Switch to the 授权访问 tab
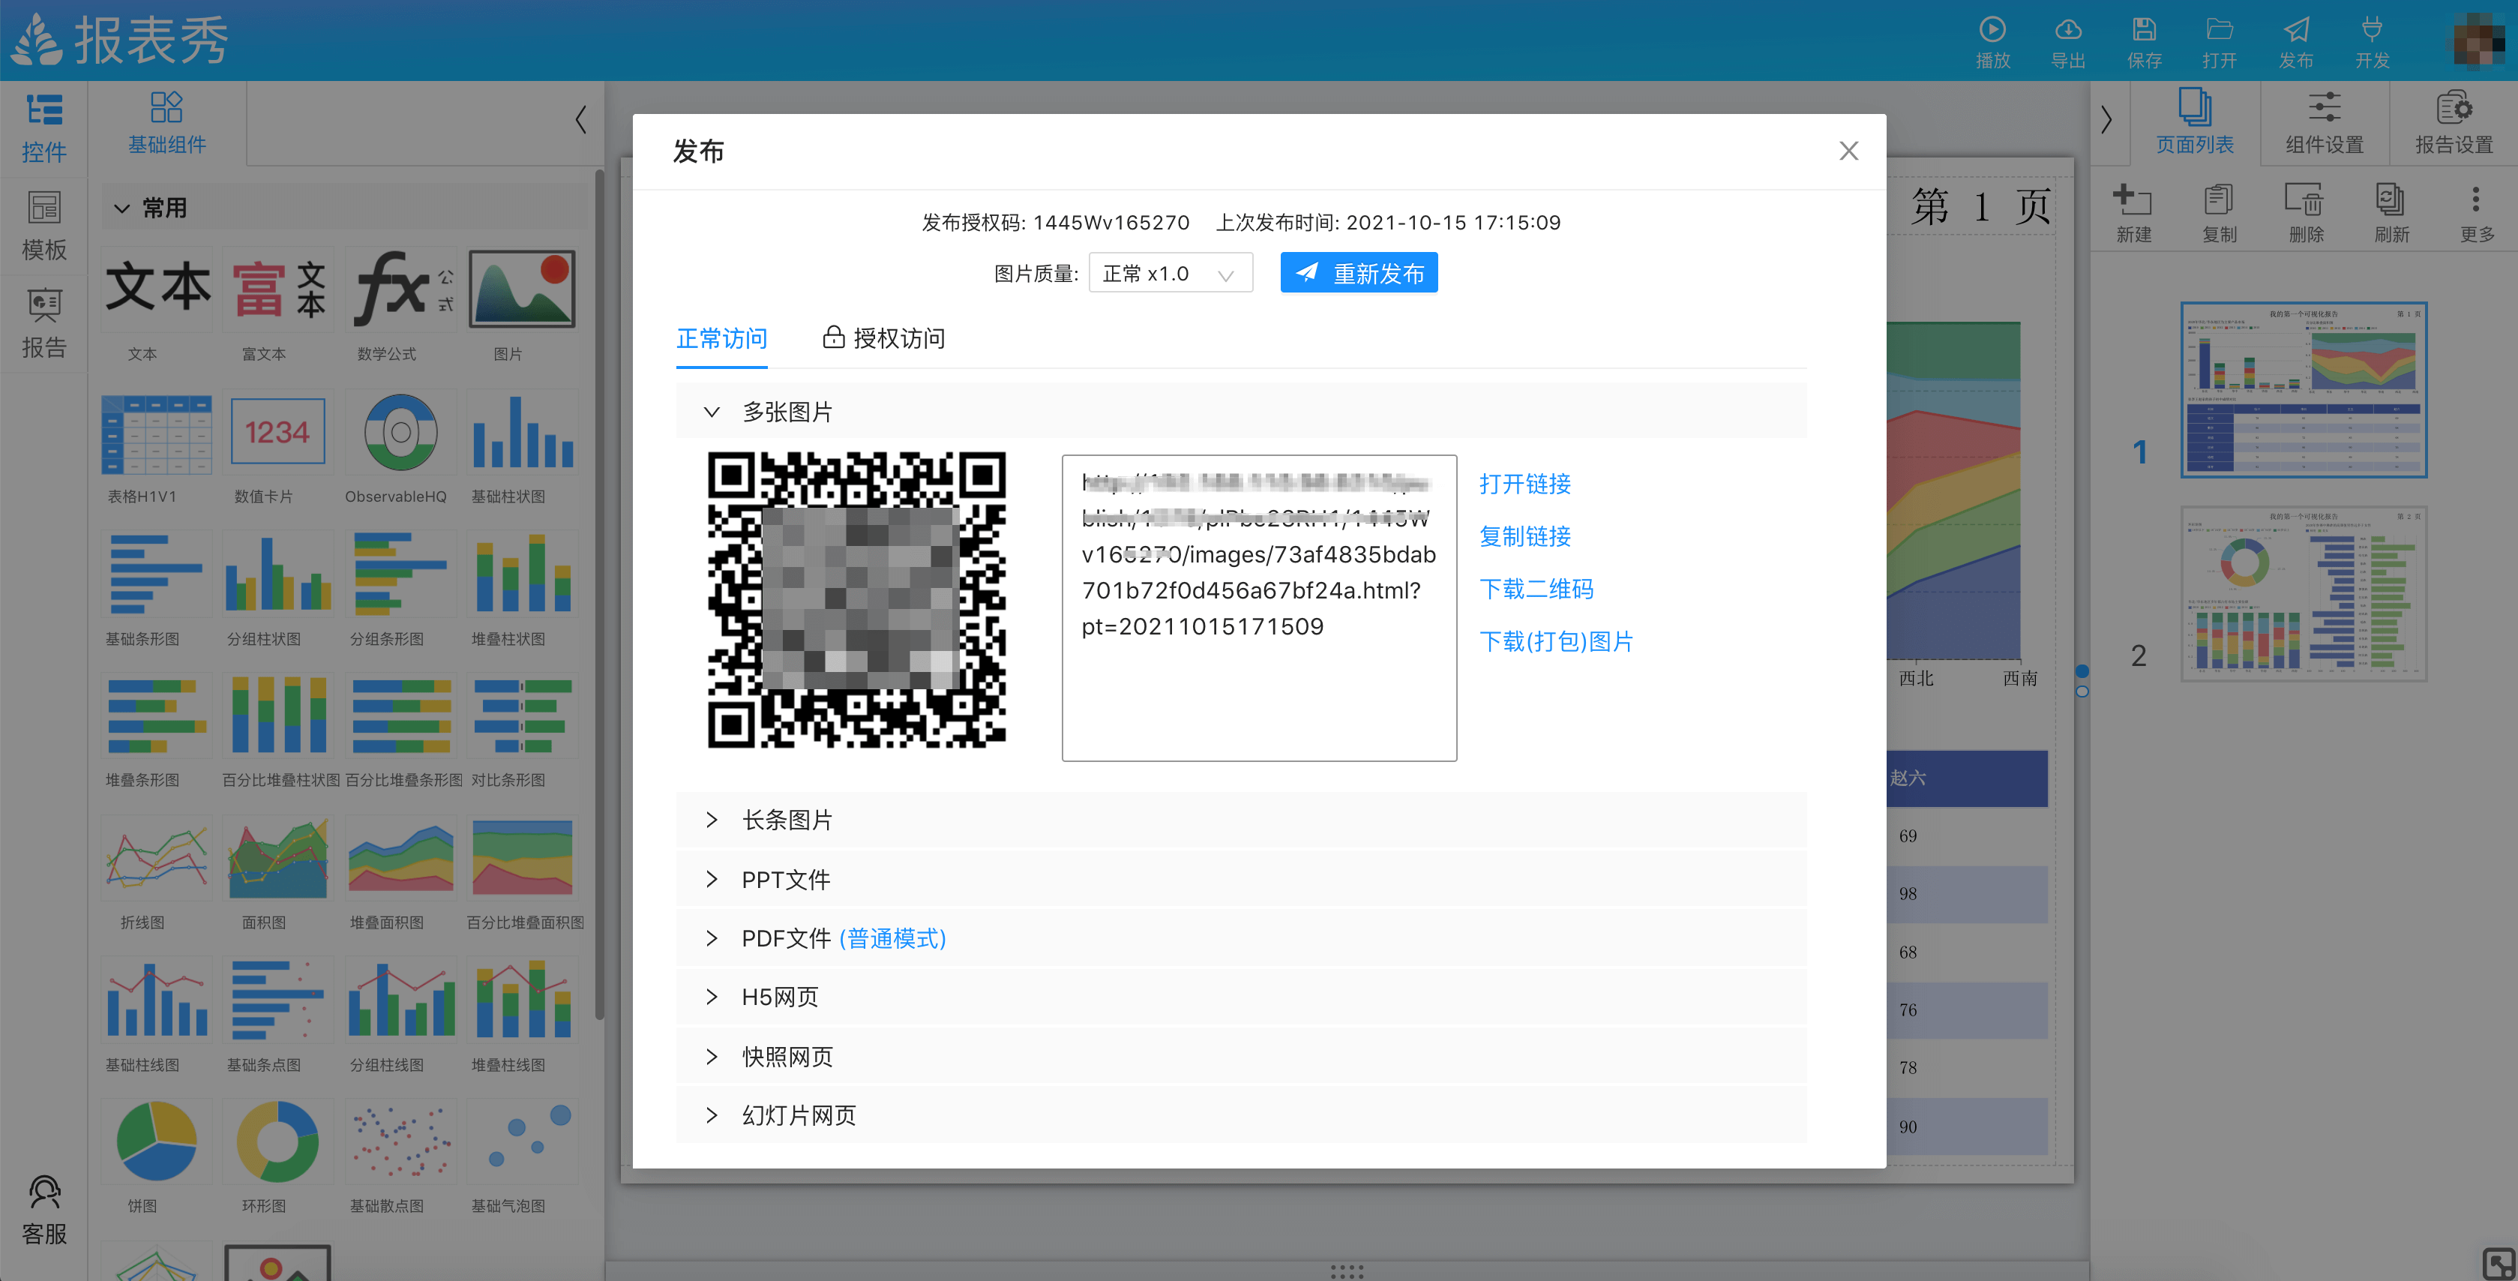 pos(885,338)
